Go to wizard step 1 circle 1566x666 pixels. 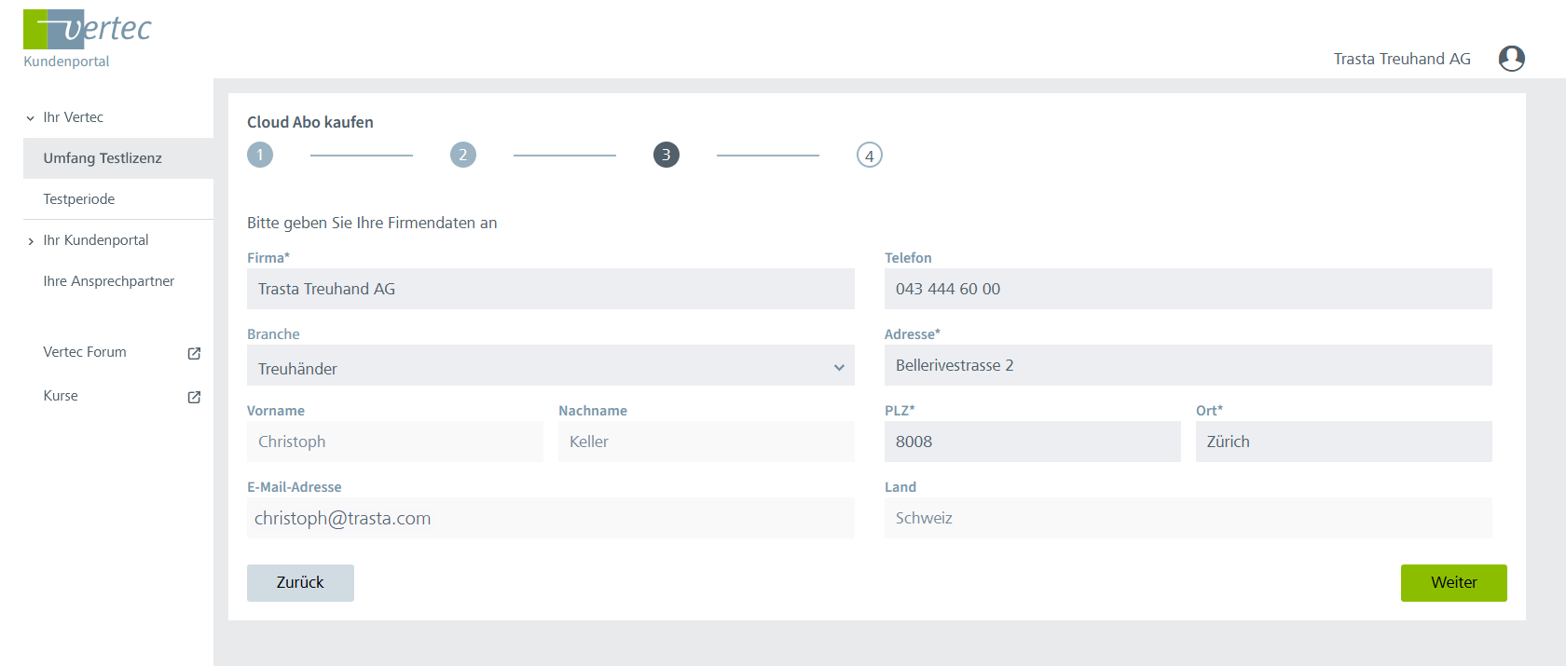point(260,155)
